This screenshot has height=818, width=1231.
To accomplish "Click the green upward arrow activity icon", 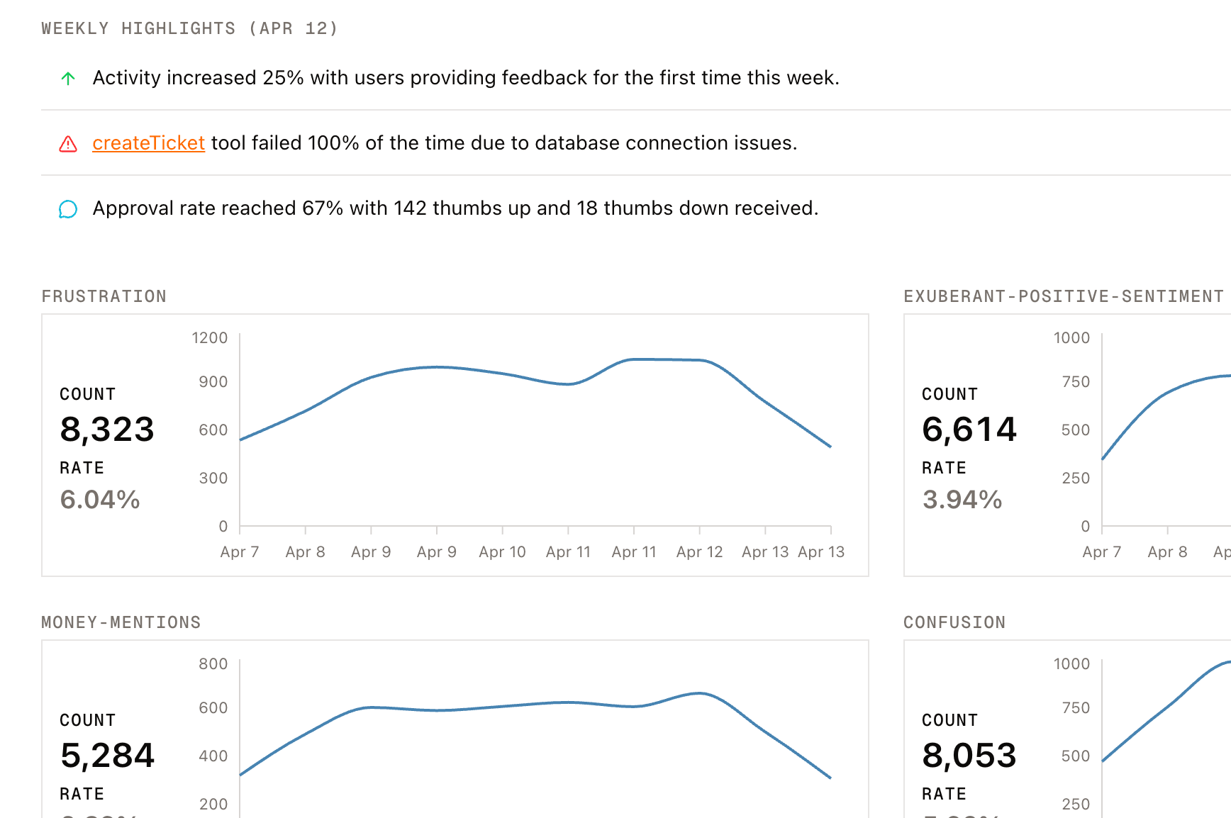I will click(68, 78).
